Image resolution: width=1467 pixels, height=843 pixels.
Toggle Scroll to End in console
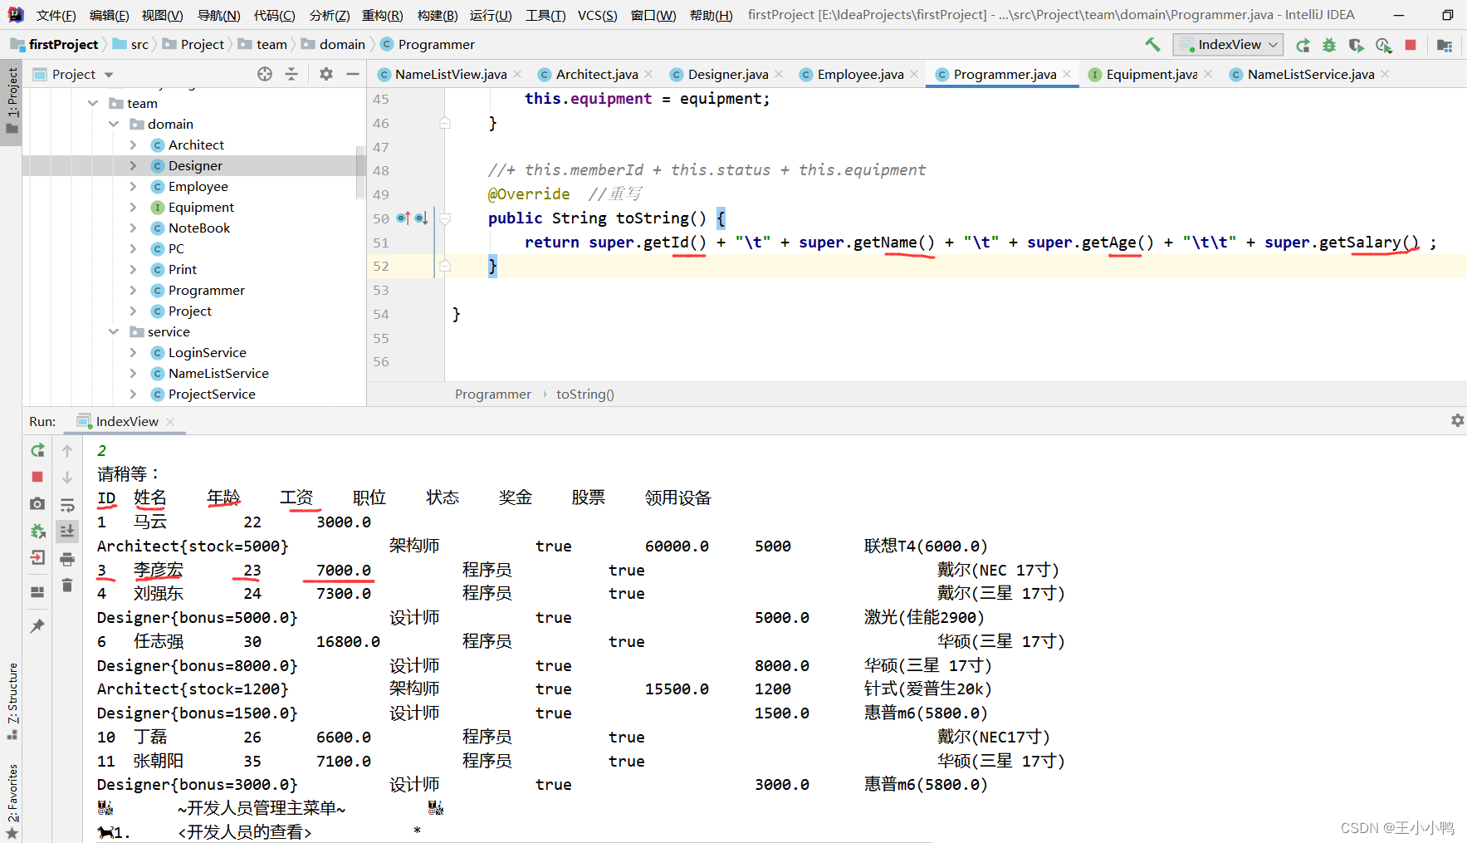(x=67, y=531)
